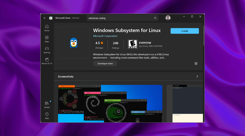This screenshot has height=136, width=245.
Task: Install Windows Subsystem for Linux
Action: click(185, 31)
